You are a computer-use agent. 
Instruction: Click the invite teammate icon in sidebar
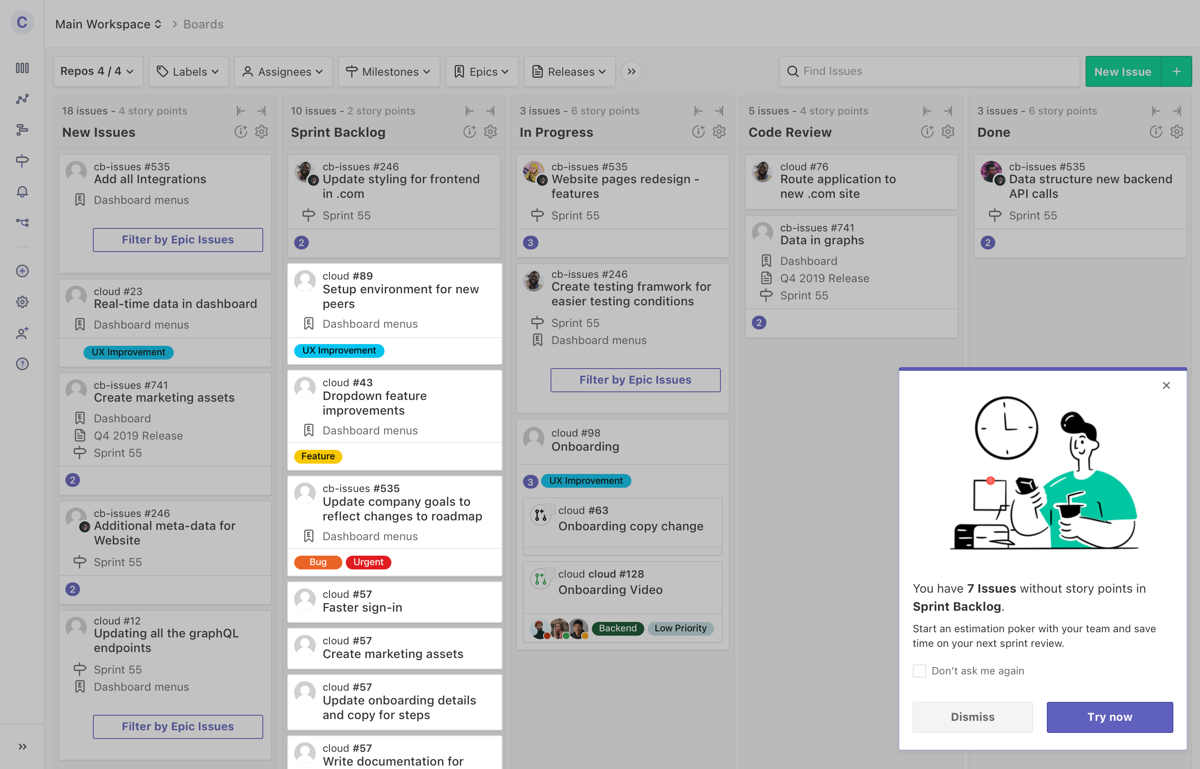22,333
